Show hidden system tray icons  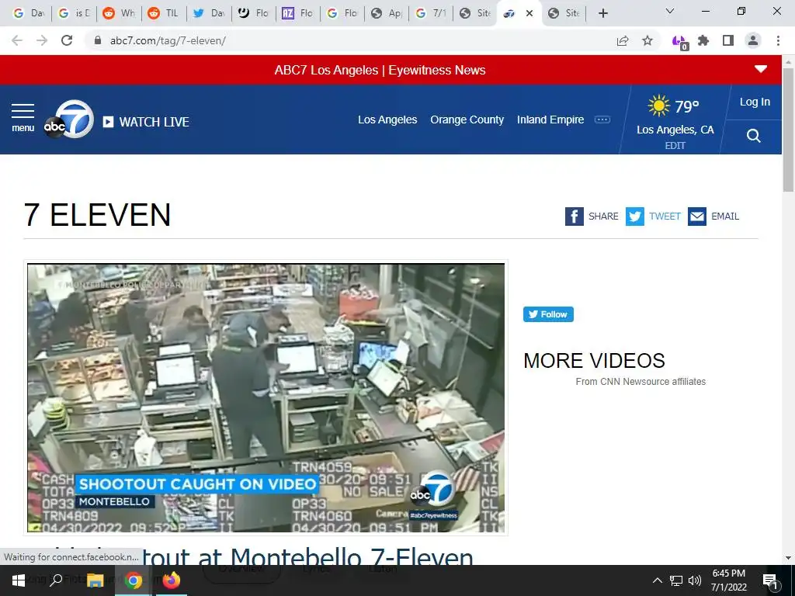[657, 580]
